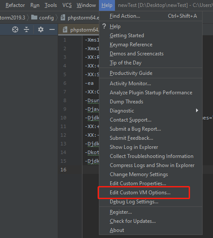Hide the project panel with minus icon
The width and height of the screenshot is (213, 238).
52,29
